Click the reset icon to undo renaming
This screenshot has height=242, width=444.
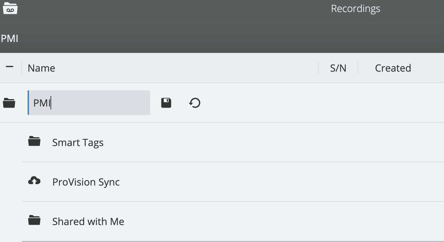(x=194, y=103)
